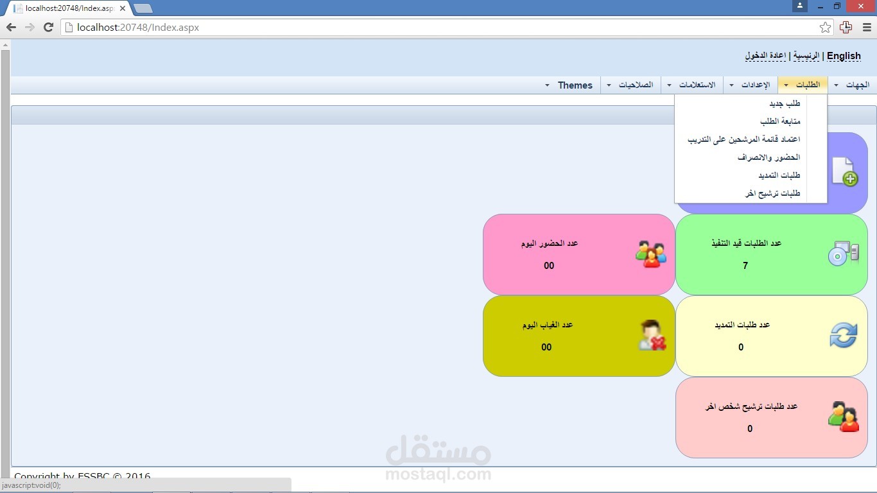Click the عدد طلبات ترشيح شخص اخر label
The height and width of the screenshot is (493, 877).
(x=752, y=406)
